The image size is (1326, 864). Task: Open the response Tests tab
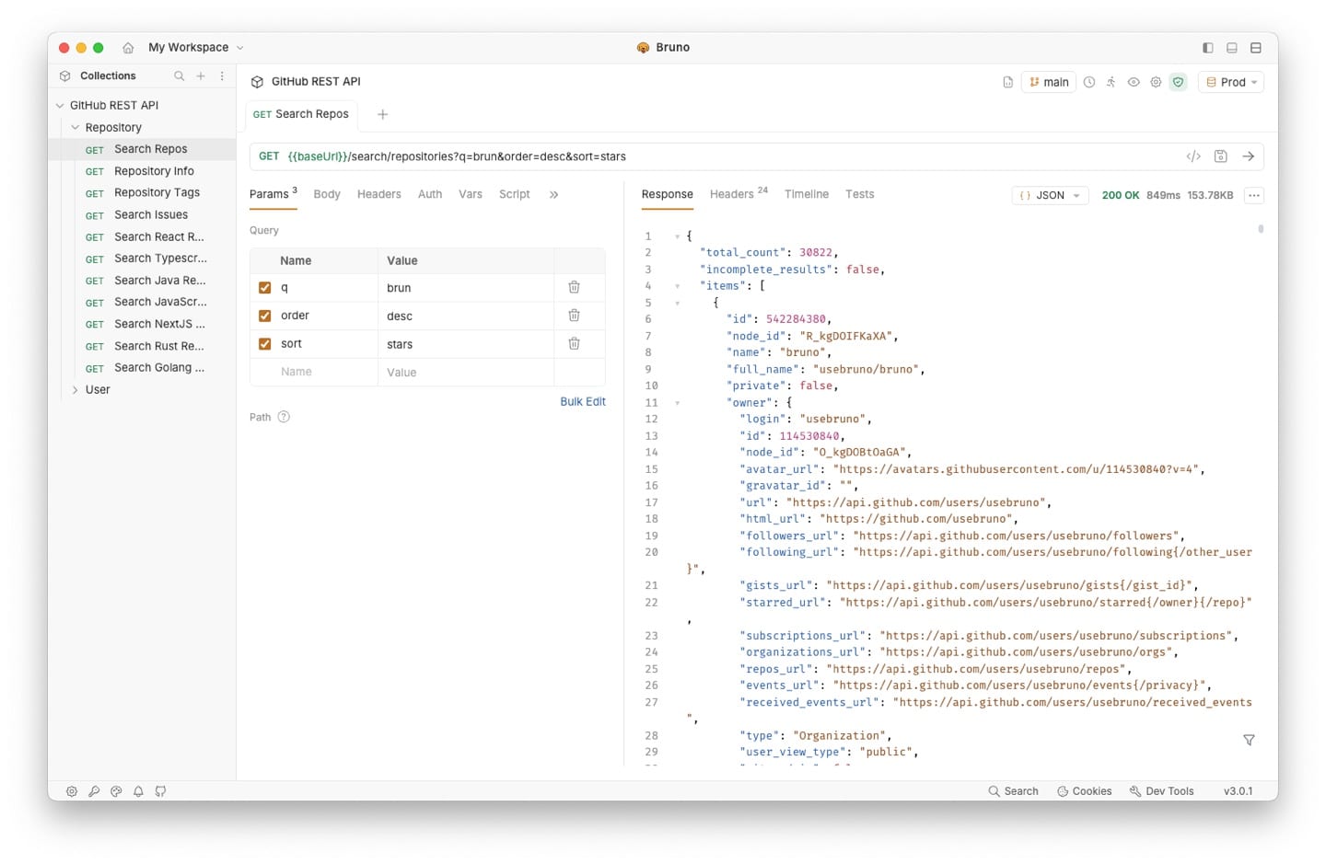(x=860, y=194)
